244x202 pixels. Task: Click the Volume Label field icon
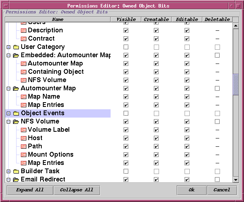(24, 130)
